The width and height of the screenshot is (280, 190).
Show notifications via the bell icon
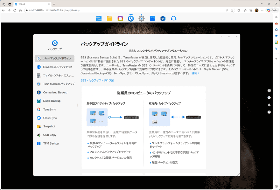point(269,105)
